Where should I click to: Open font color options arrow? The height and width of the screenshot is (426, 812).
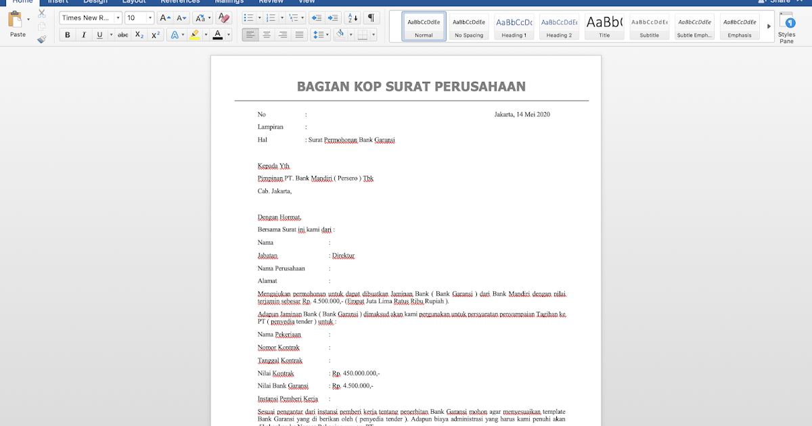[x=228, y=34]
